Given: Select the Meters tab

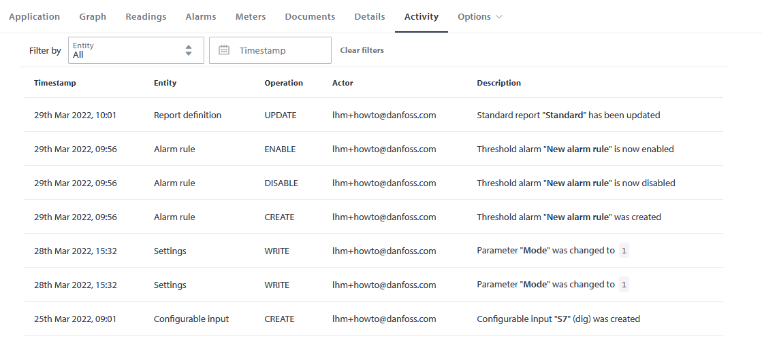Looking at the screenshot, I should tap(251, 16).
